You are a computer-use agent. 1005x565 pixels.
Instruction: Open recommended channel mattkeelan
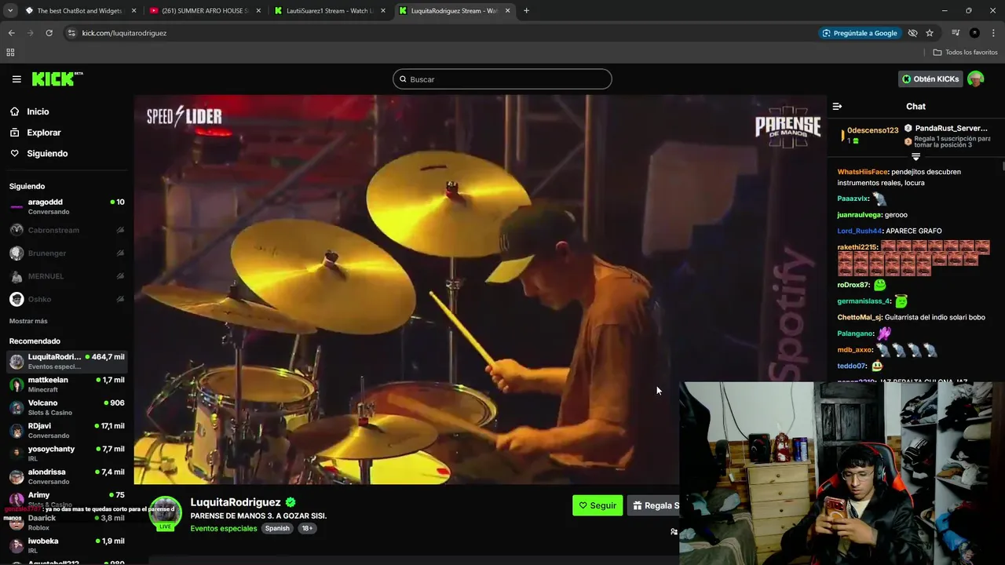tap(67, 385)
